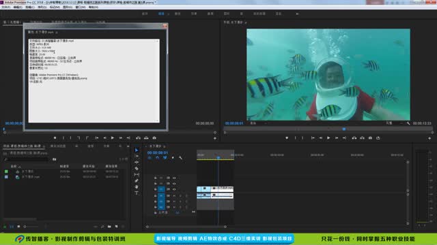437x245 pixels.
Task: Select the Pen tool
Action: pos(137,180)
